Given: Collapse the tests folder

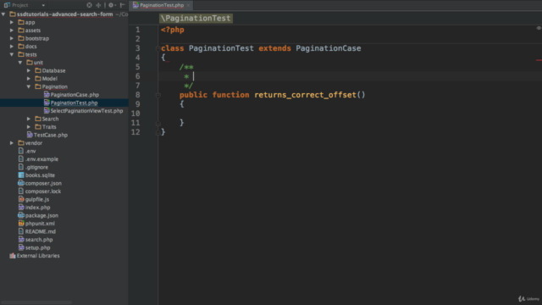Looking at the screenshot, I should click(12, 54).
